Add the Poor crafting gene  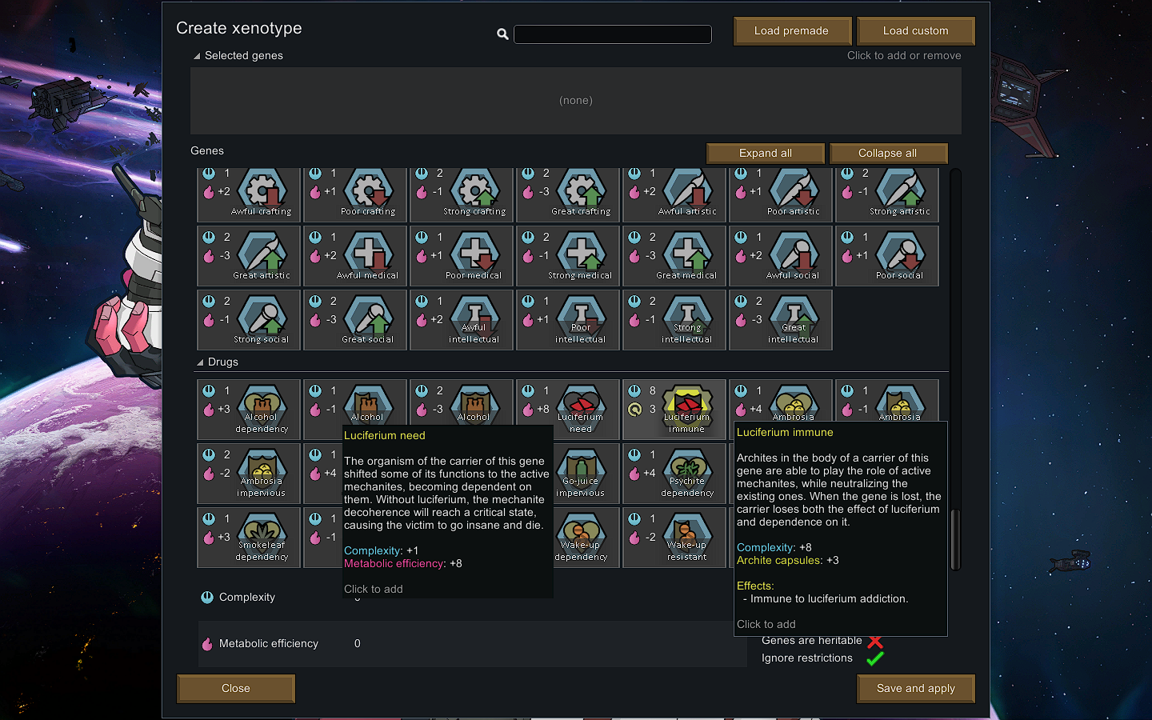[x=355, y=194]
